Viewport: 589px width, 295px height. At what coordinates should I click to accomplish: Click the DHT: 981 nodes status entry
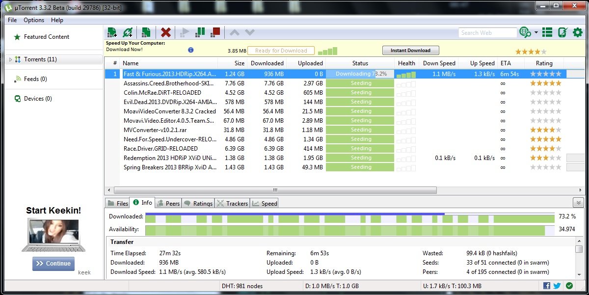243,286
